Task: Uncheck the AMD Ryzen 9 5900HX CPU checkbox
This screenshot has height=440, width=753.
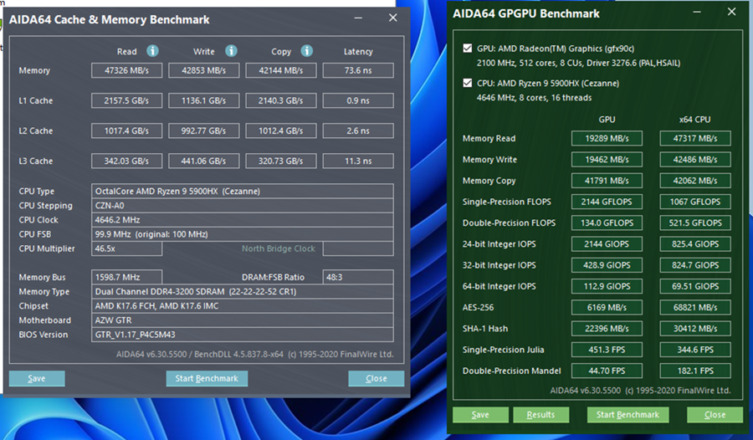Action: (x=467, y=83)
